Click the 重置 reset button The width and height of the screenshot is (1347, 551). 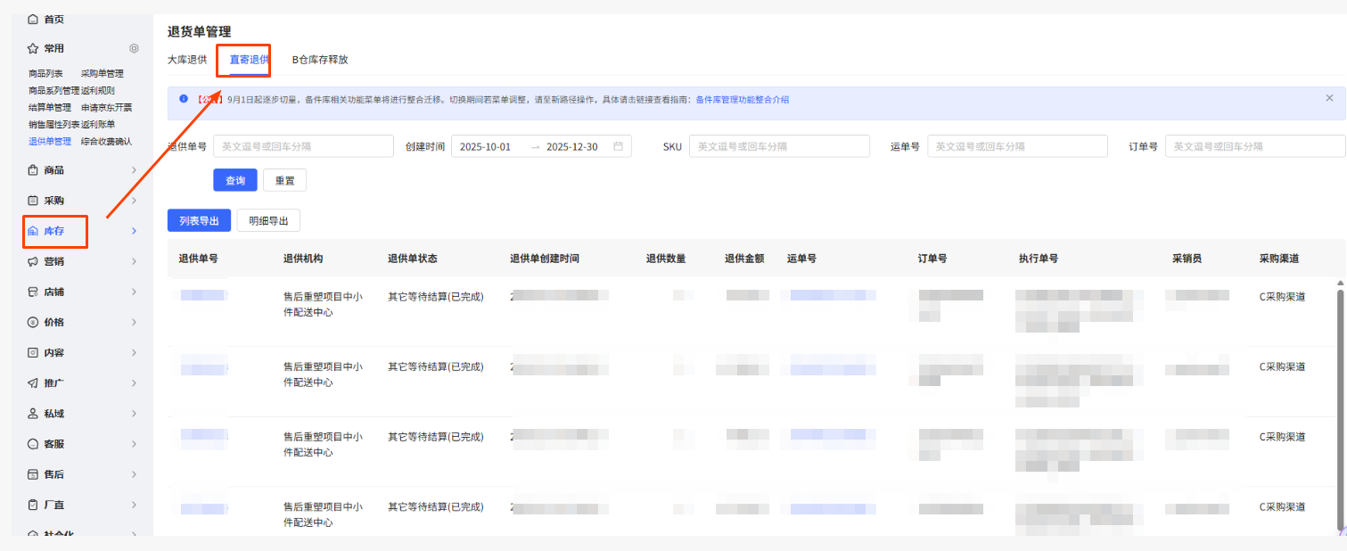(x=284, y=180)
